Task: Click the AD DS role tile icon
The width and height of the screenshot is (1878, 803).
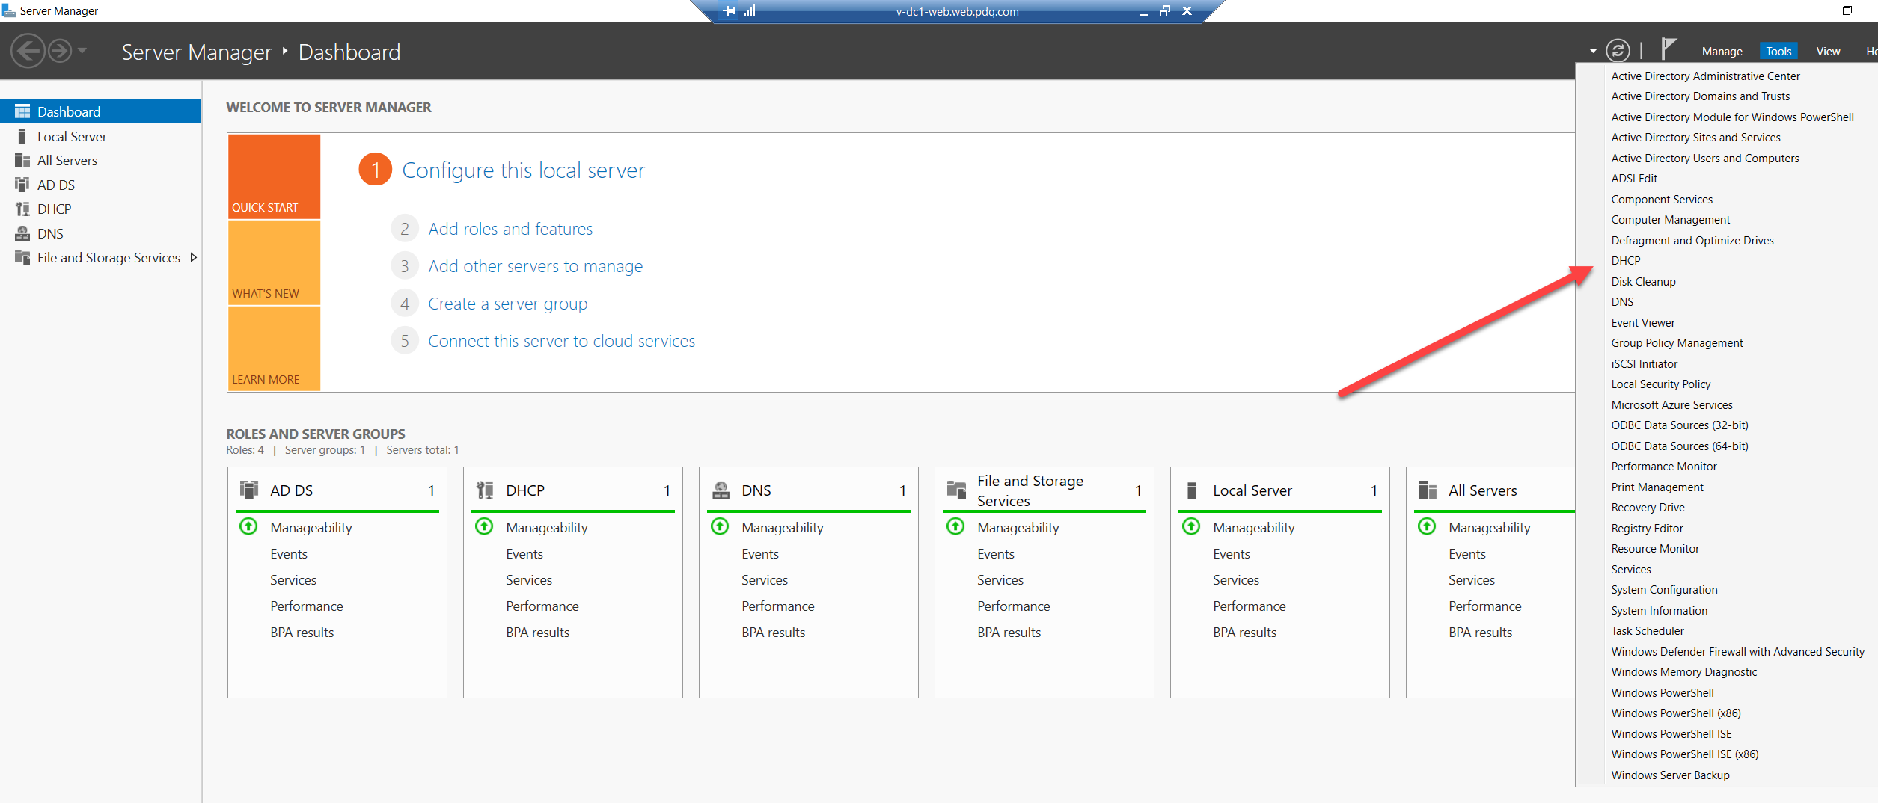Action: (x=249, y=490)
